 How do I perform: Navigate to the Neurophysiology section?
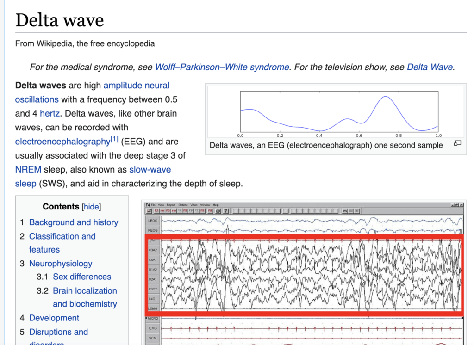click(x=60, y=264)
